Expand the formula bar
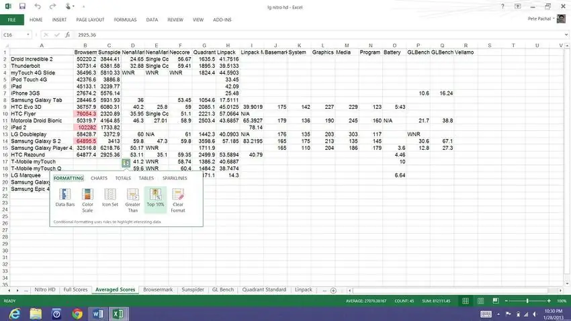The width and height of the screenshot is (571, 321). point(566,35)
